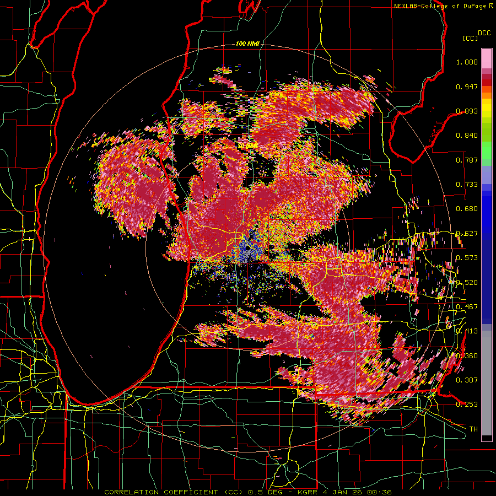Click the 4 JAN 26 00:36 timestamp
496x496 pixels.
[x=358, y=492]
